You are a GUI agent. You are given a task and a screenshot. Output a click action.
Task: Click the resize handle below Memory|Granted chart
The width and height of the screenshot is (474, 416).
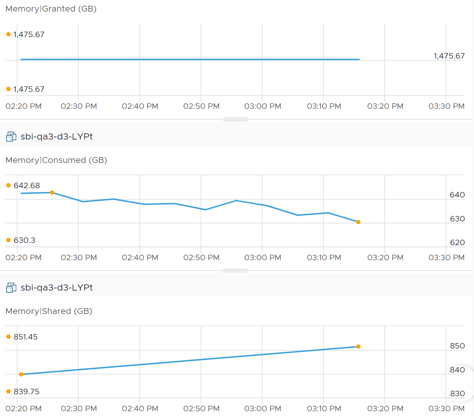235,119
